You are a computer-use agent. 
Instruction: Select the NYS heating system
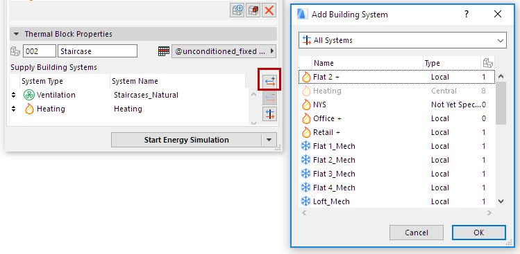point(396,105)
